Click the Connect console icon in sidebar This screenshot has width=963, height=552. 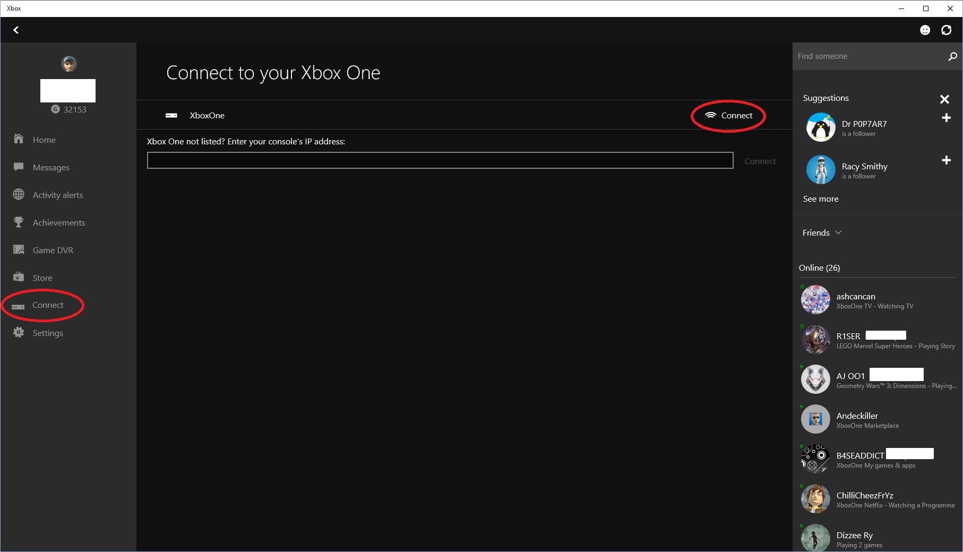tap(18, 306)
